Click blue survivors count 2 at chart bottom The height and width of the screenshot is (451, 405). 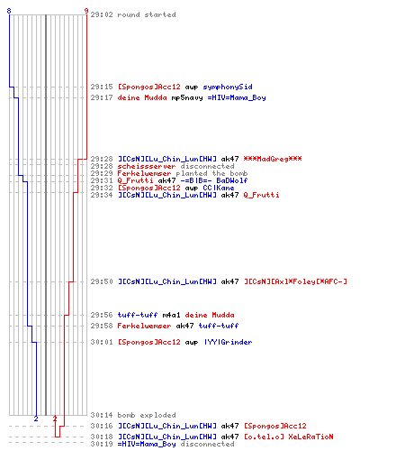(36, 419)
